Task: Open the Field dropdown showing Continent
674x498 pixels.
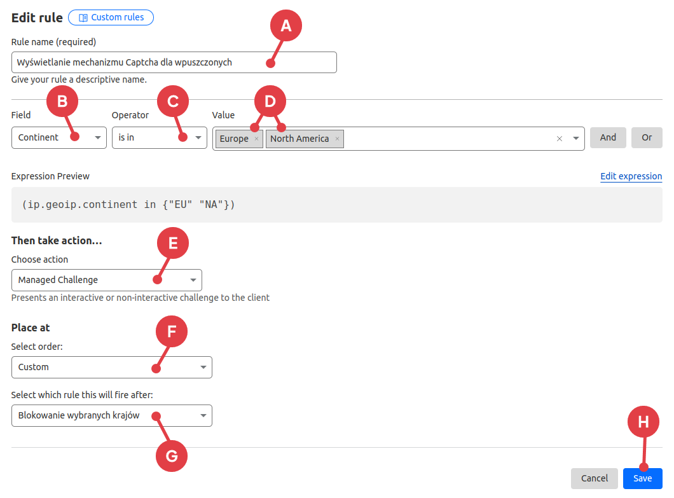Action: [x=58, y=137]
